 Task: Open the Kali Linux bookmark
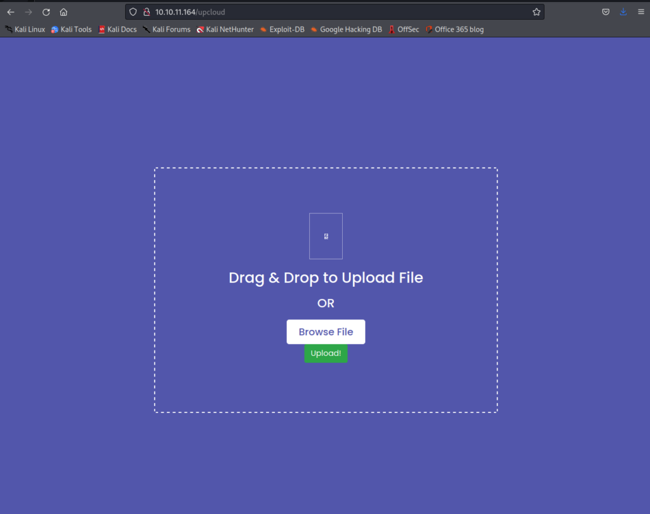(x=25, y=29)
